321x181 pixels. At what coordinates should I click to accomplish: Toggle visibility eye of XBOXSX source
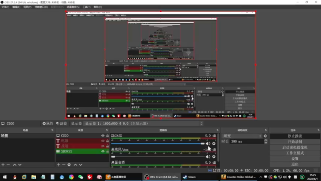tap(103, 151)
